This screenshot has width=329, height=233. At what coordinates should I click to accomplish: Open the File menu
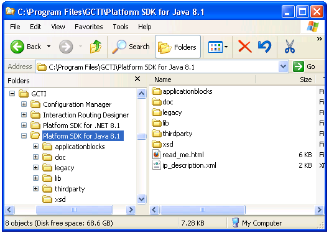[x=15, y=27]
